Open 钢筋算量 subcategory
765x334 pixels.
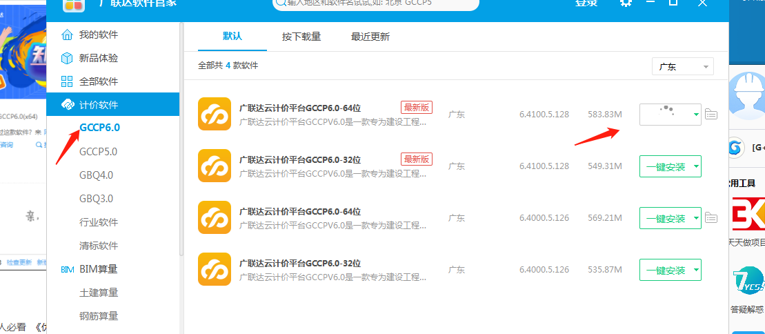99,316
